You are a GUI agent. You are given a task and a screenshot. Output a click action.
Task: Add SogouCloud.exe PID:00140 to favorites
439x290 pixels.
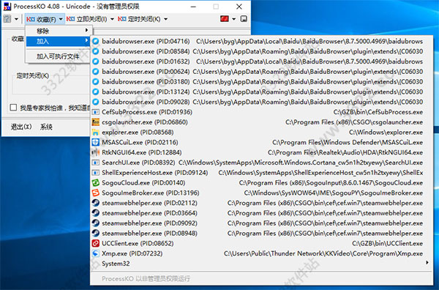point(261,182)
